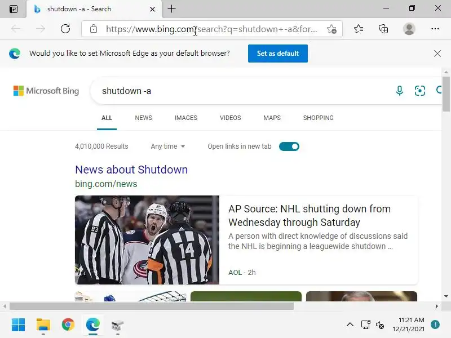
Task: Switch to the MAPS tab
Action: pos(272,118)
